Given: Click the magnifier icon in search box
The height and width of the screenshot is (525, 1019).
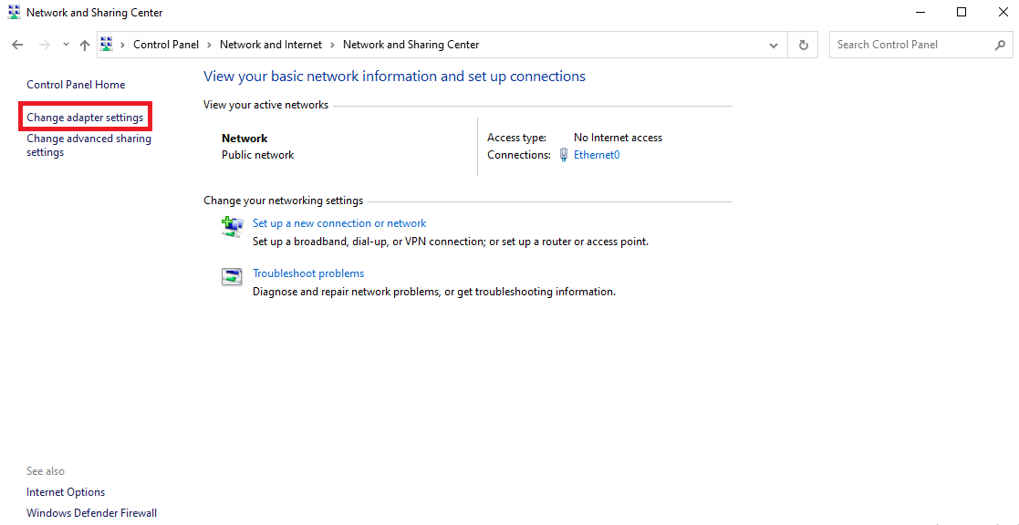Looking at the screenshot, I should click(x=1000, y=45).
